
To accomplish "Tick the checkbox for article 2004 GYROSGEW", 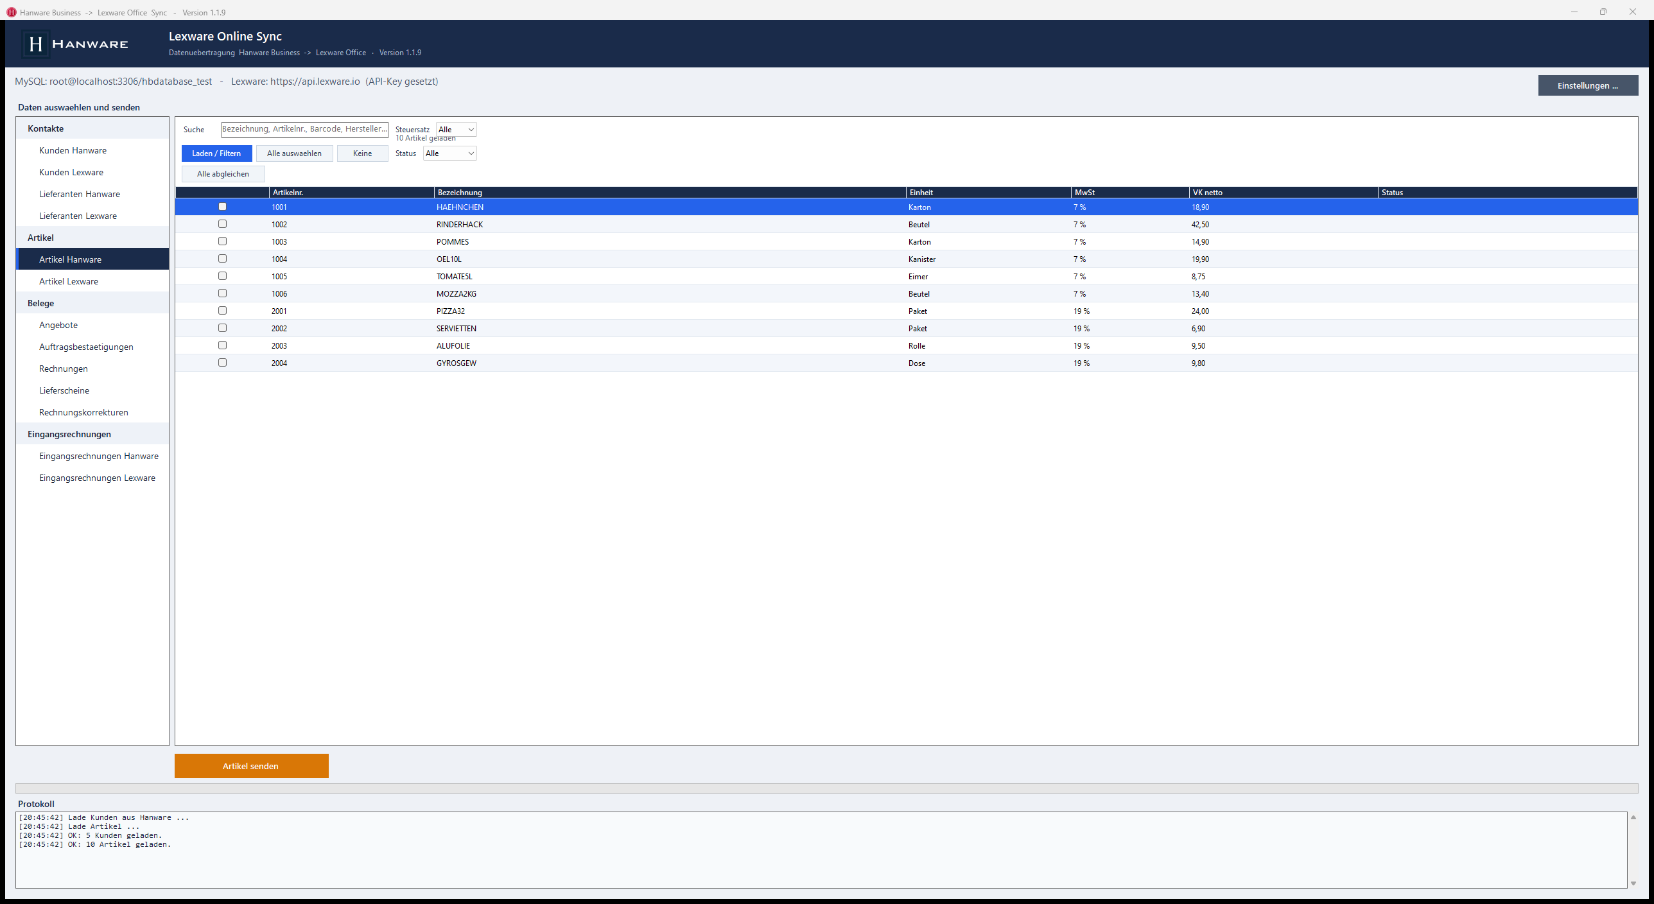I will (x=222, y=363).
